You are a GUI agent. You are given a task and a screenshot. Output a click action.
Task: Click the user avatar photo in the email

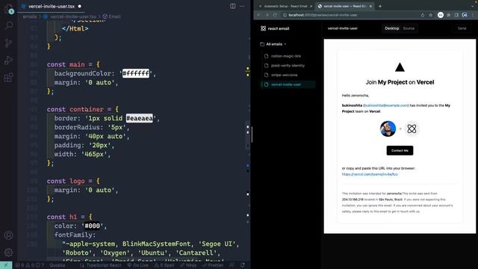388,129
